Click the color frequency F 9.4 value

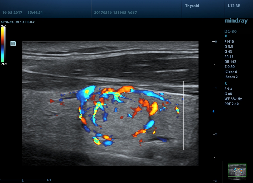click(228, 89)
